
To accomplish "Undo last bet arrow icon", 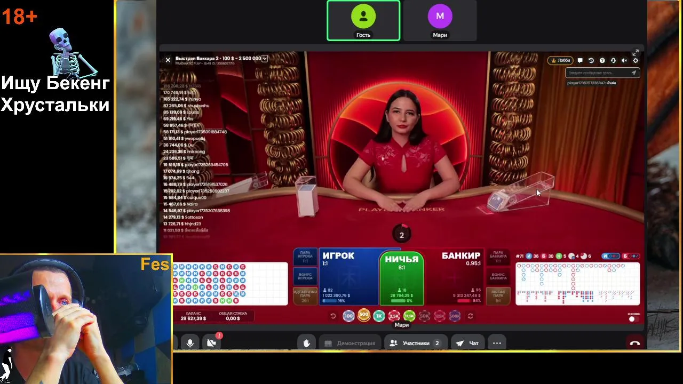I will pos(333,316).
